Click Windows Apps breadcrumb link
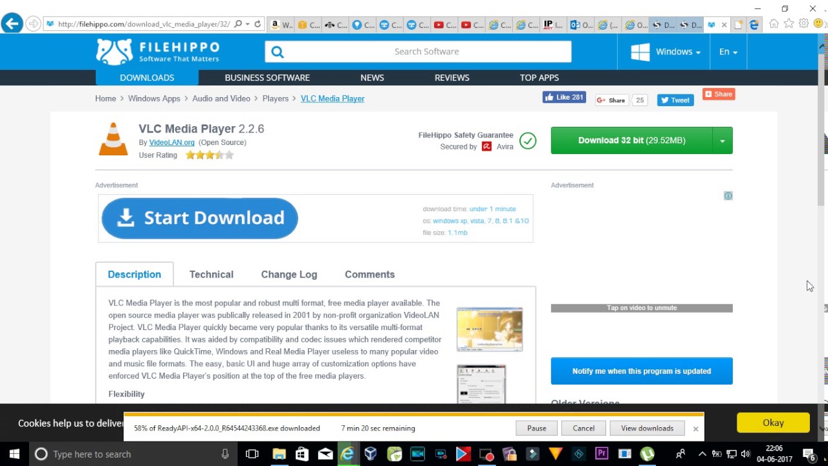Screen dimensions: 828x466 click(x=154, y=98)
